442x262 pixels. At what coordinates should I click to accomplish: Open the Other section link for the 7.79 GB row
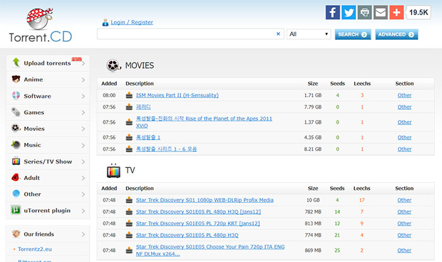[x=405, y=107]
